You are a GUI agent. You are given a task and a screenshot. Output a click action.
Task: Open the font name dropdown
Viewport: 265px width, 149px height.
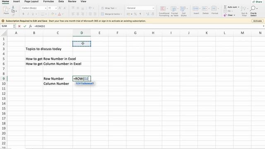tap(46, 8)
